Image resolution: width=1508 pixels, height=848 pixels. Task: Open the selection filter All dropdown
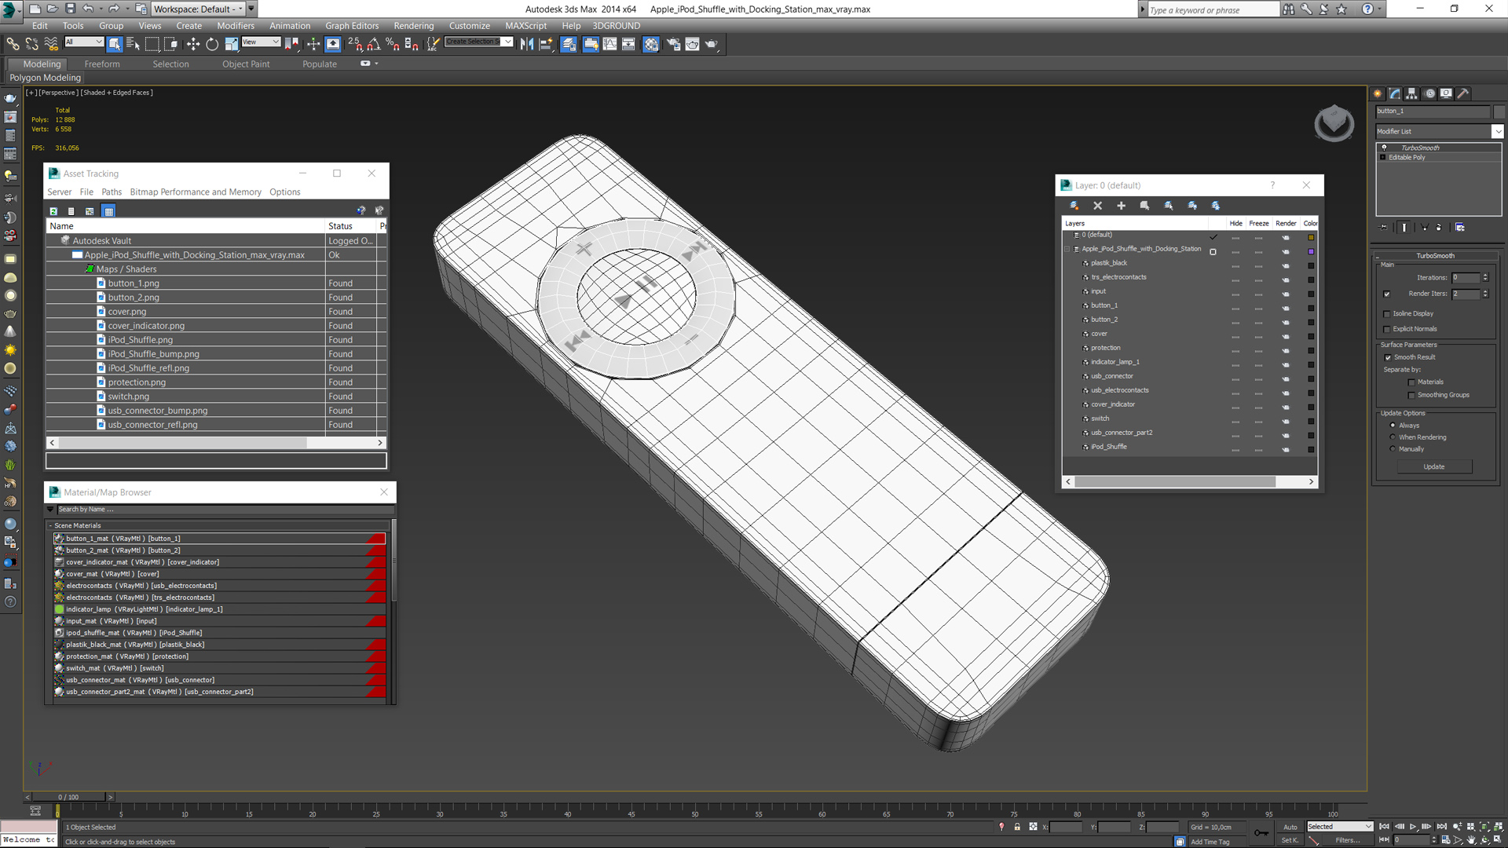[83, 42]
